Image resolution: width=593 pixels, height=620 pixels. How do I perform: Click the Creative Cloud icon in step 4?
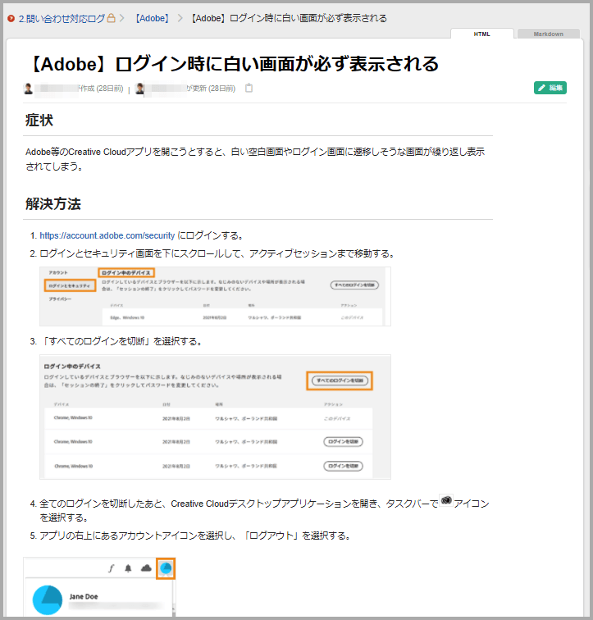pos(446,500)
